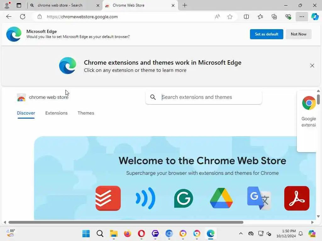Show hidden tray icons chevron
This screenshot has width=322, height=241.
click(241, 233)
